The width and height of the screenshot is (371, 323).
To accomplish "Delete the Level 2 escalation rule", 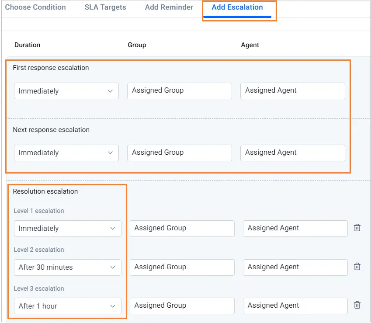I will point(357,267).
